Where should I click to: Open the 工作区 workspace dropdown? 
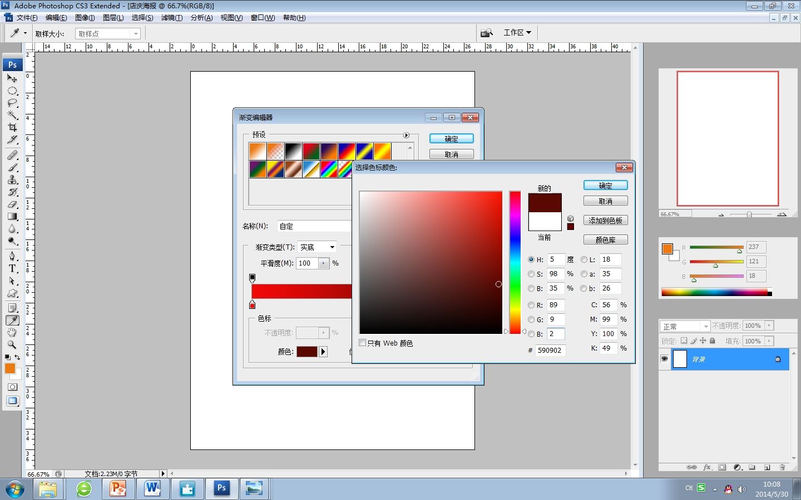click(x=517, y=33)
